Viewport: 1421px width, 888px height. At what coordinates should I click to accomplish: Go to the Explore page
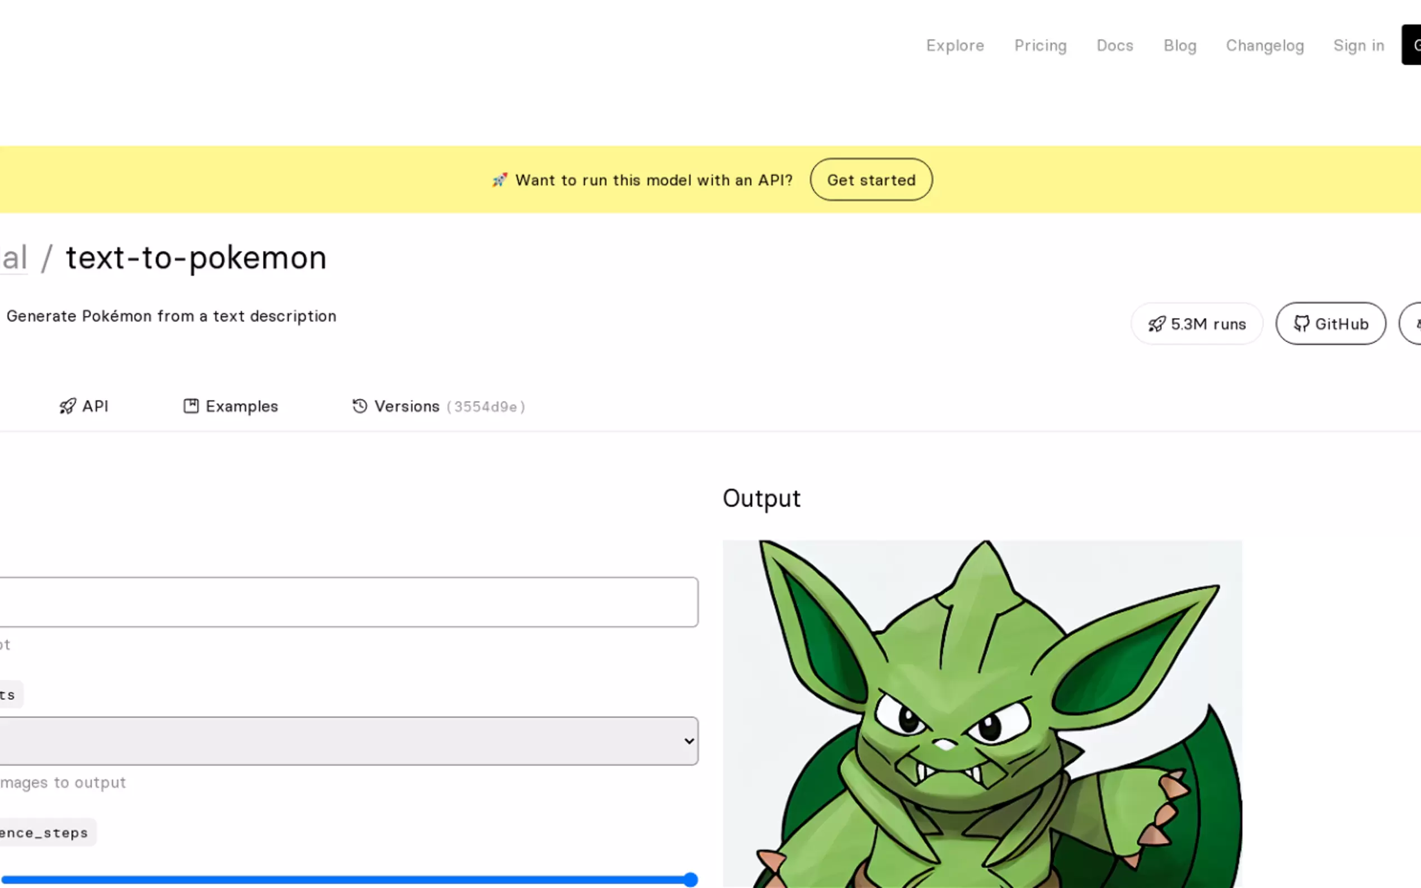954,46
